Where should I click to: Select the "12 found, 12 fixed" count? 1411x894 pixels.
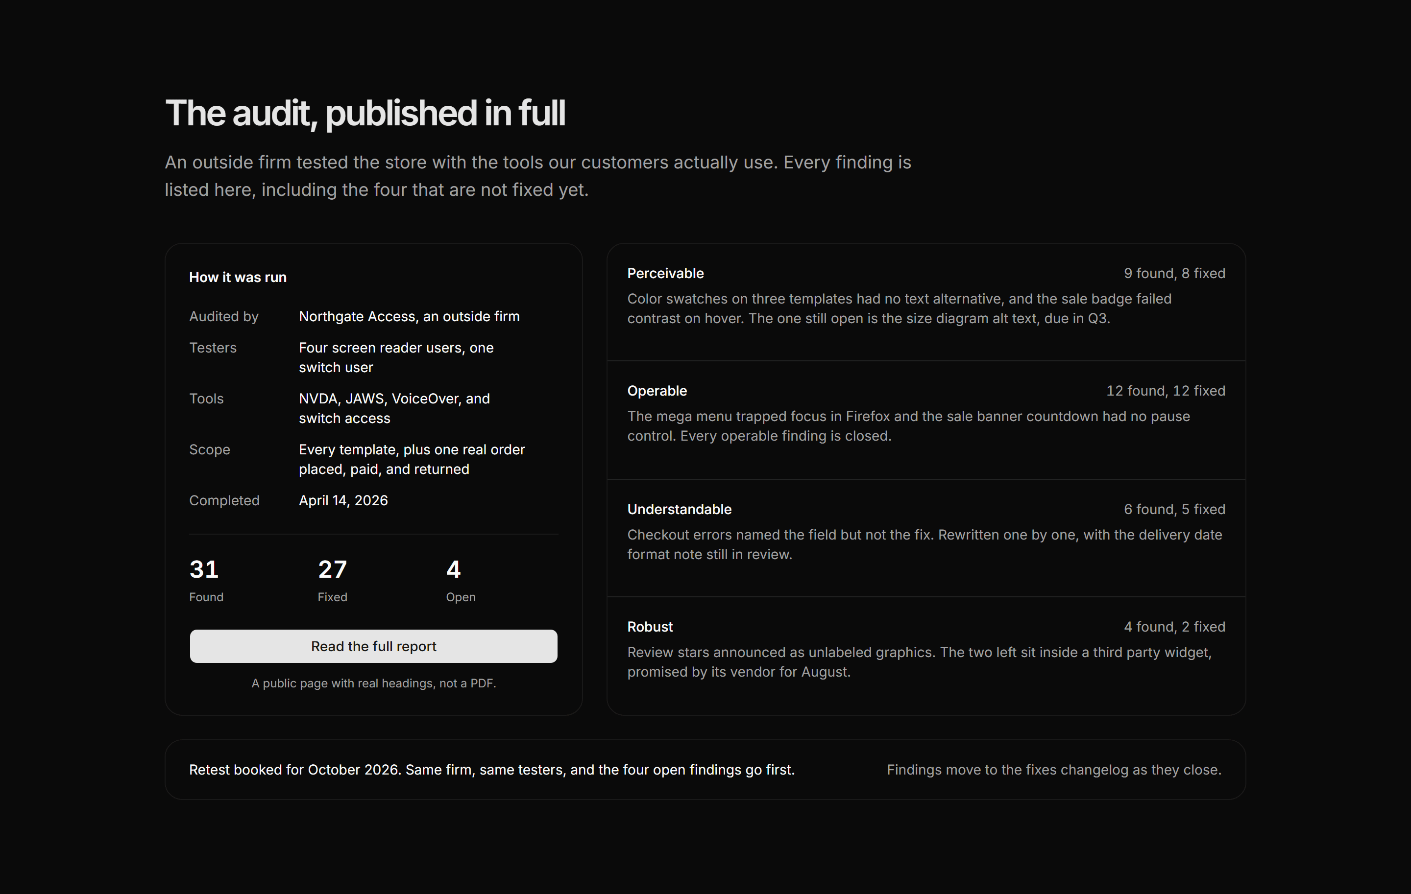click(1166, 391)
